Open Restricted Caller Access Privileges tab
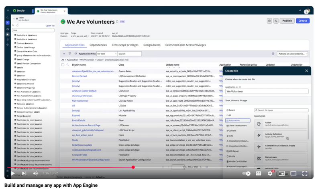 [185, 45]
